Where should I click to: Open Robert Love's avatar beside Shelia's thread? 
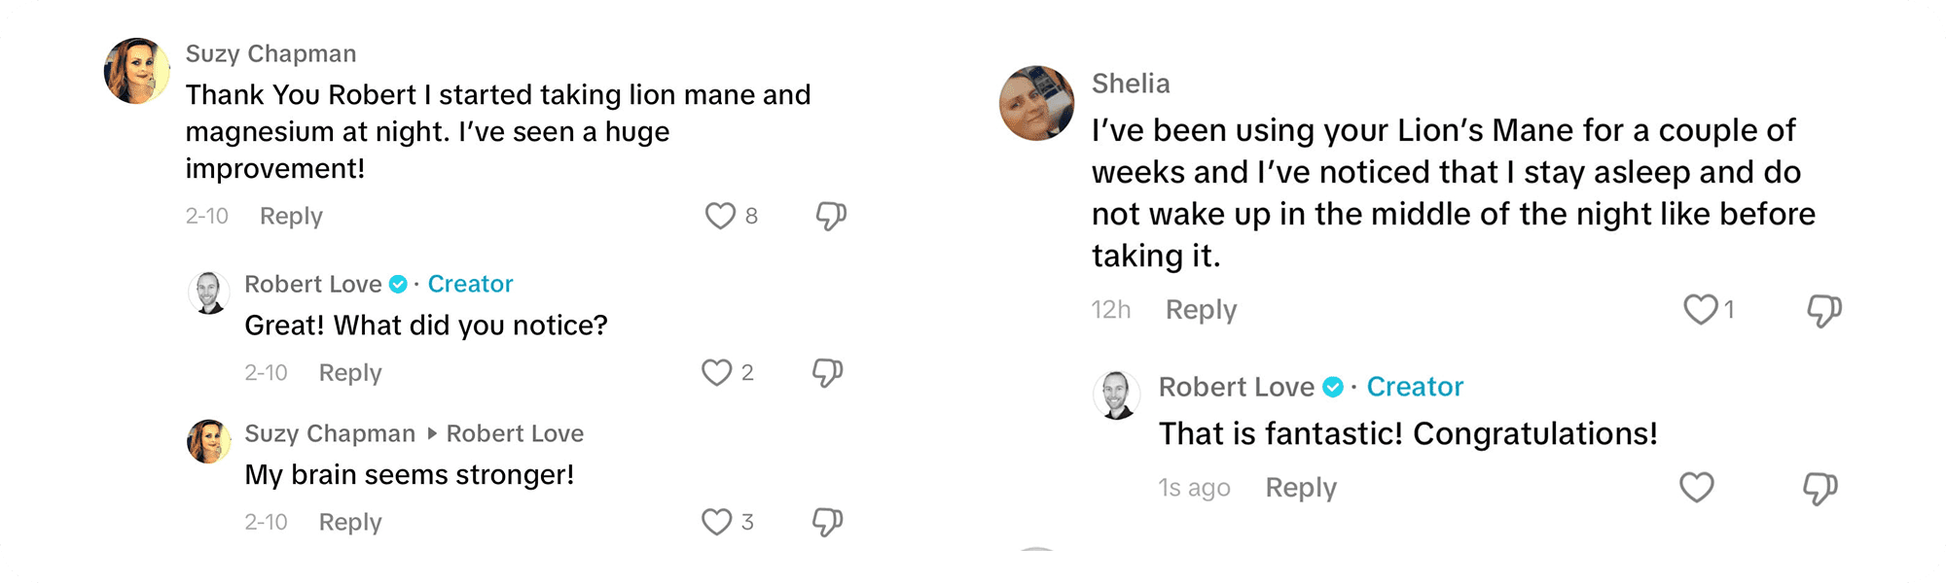(x=1117, y=395)
